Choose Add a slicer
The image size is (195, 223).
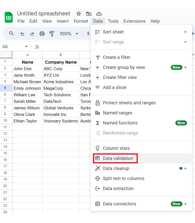pyautogui.click(x=141, y=87)
